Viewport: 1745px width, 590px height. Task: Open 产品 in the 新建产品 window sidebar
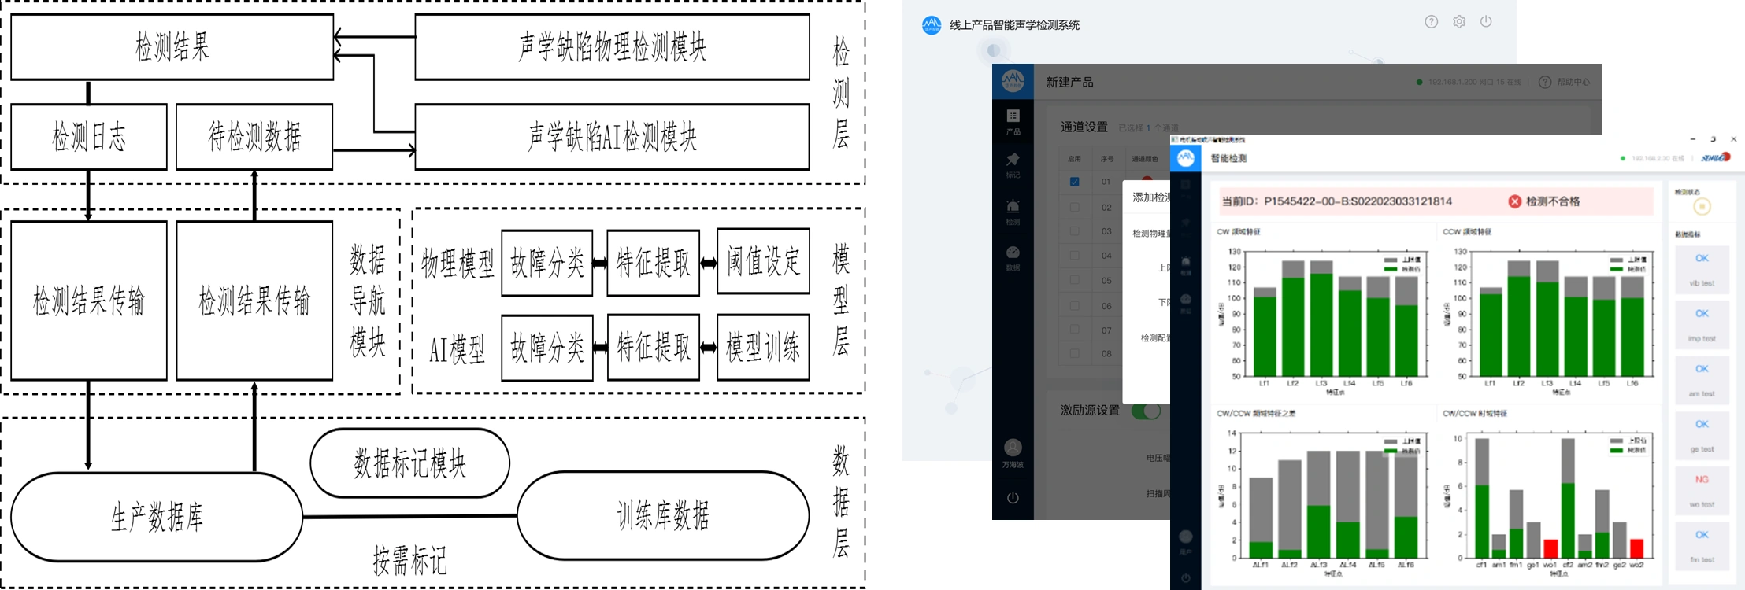[x=1013, y=122]
